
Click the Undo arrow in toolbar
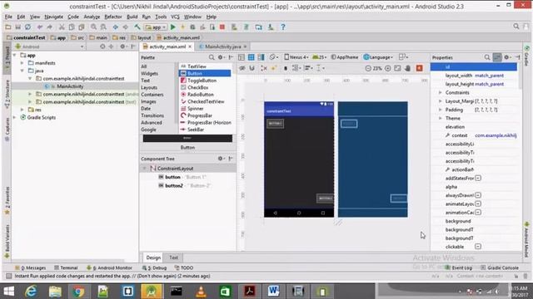coord(40,27)
